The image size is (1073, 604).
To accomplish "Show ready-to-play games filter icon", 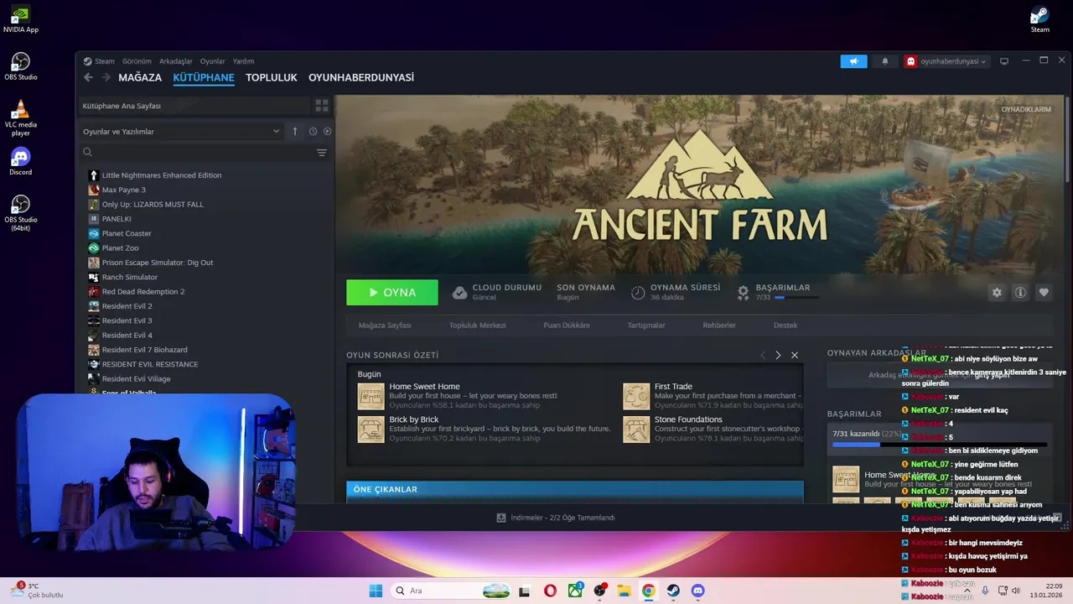I will point(327,132).
